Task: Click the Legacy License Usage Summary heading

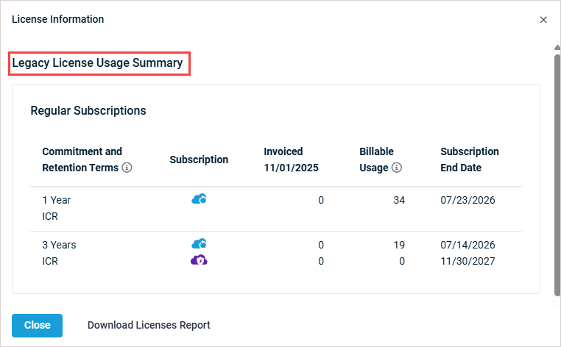Action: pos(97,63)
